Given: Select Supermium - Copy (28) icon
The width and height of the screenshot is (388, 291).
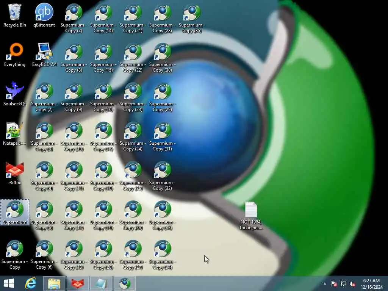Looking at the screenshot, I should click(x=162, y=19).
